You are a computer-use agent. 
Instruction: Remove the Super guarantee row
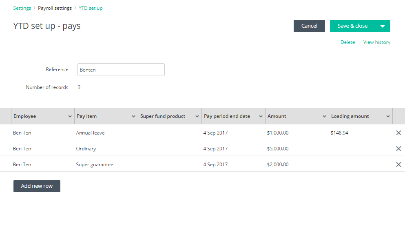click(398, 165)
